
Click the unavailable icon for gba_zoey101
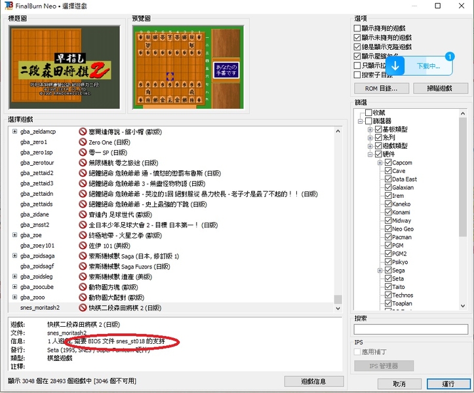coord(83,246)
